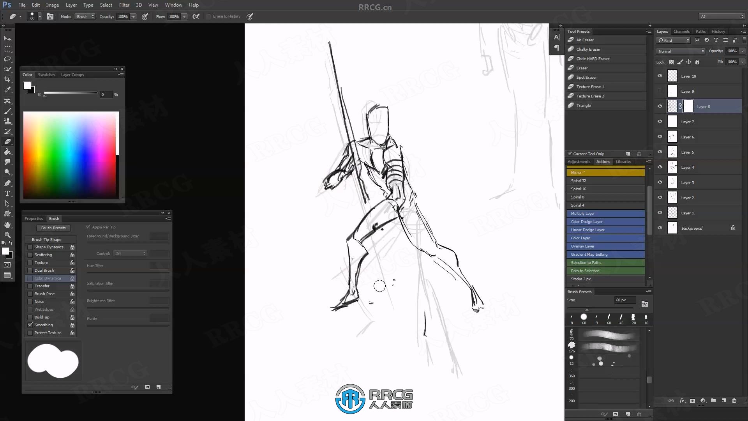This screenshot has width=748, height=421.
Task: Open the Filter menu
Action: pos(124,5)
